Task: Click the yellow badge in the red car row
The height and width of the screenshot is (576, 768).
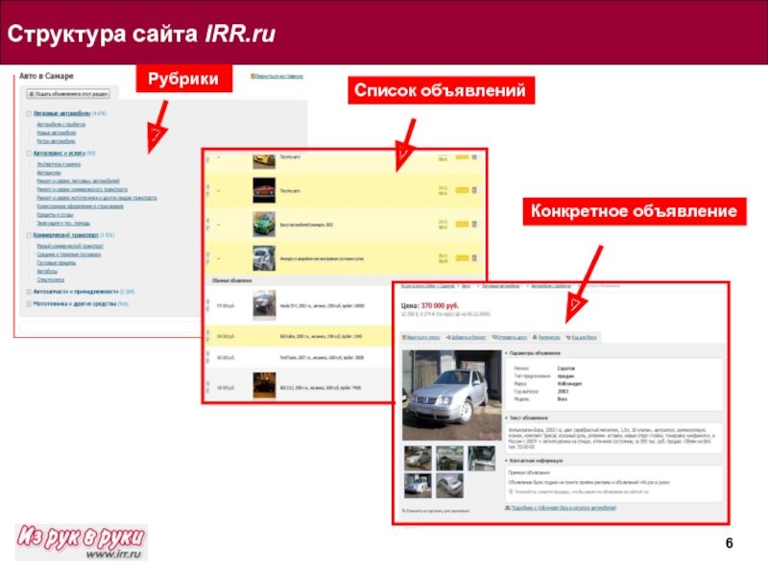Action: click(463, 190)
